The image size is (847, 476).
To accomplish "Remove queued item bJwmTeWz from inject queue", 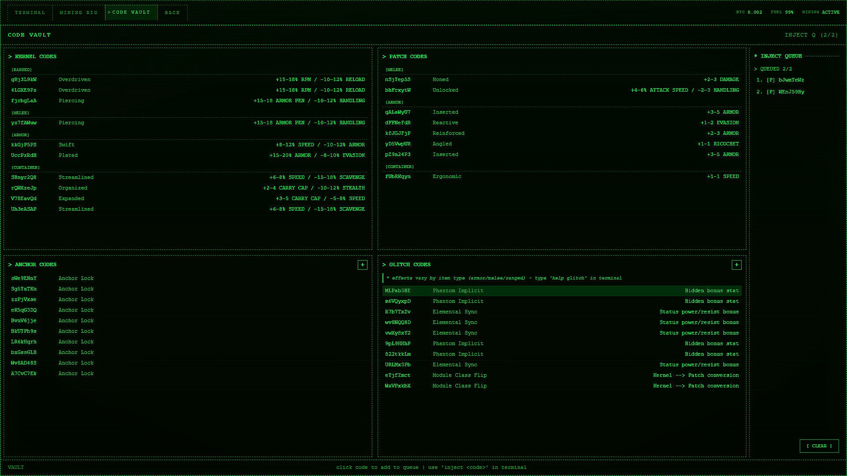I will [x=791, y=80].
